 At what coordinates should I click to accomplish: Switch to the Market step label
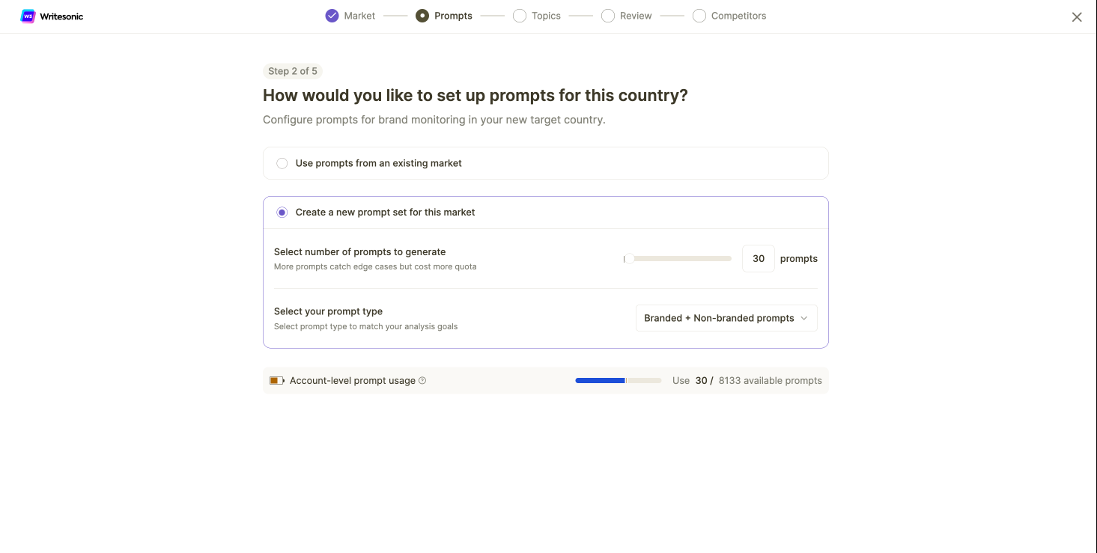click(359, 16)
